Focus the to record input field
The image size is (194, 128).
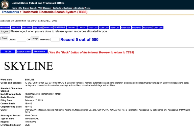(55, 40)
